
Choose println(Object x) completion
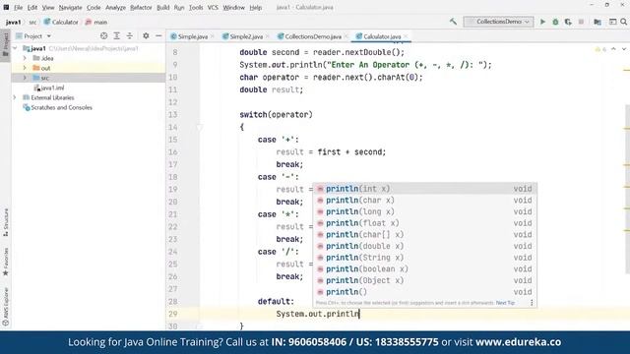point(424,280)
